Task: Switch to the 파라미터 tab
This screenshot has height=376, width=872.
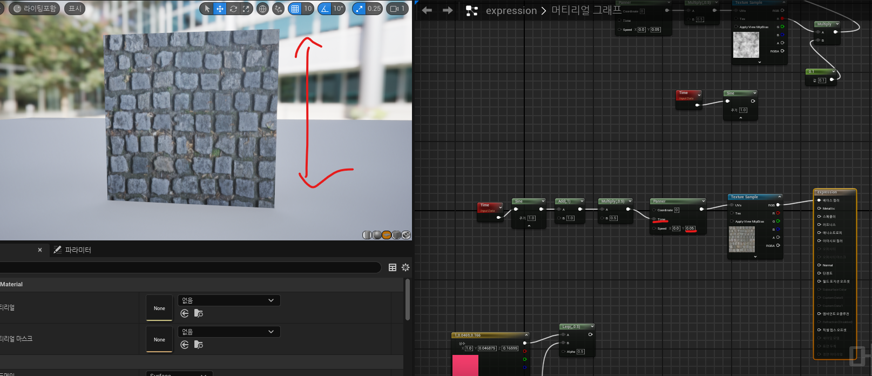Action: [x=72, y=250]
